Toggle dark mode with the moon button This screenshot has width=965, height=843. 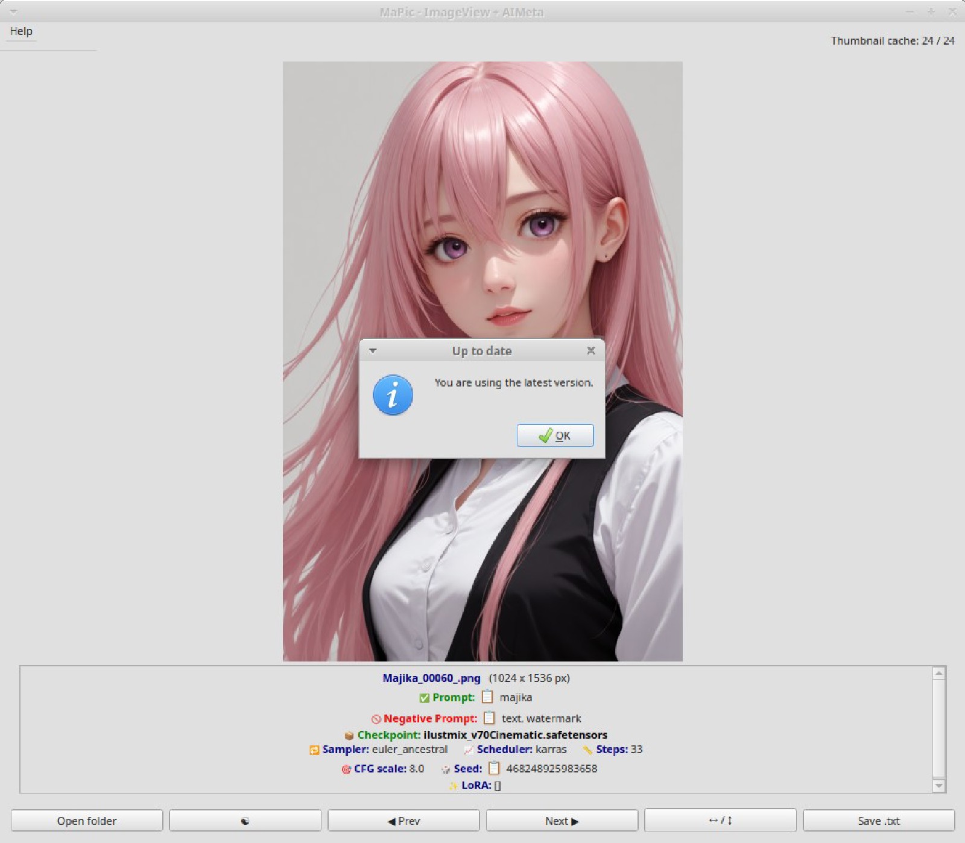(x=245, y=820)
